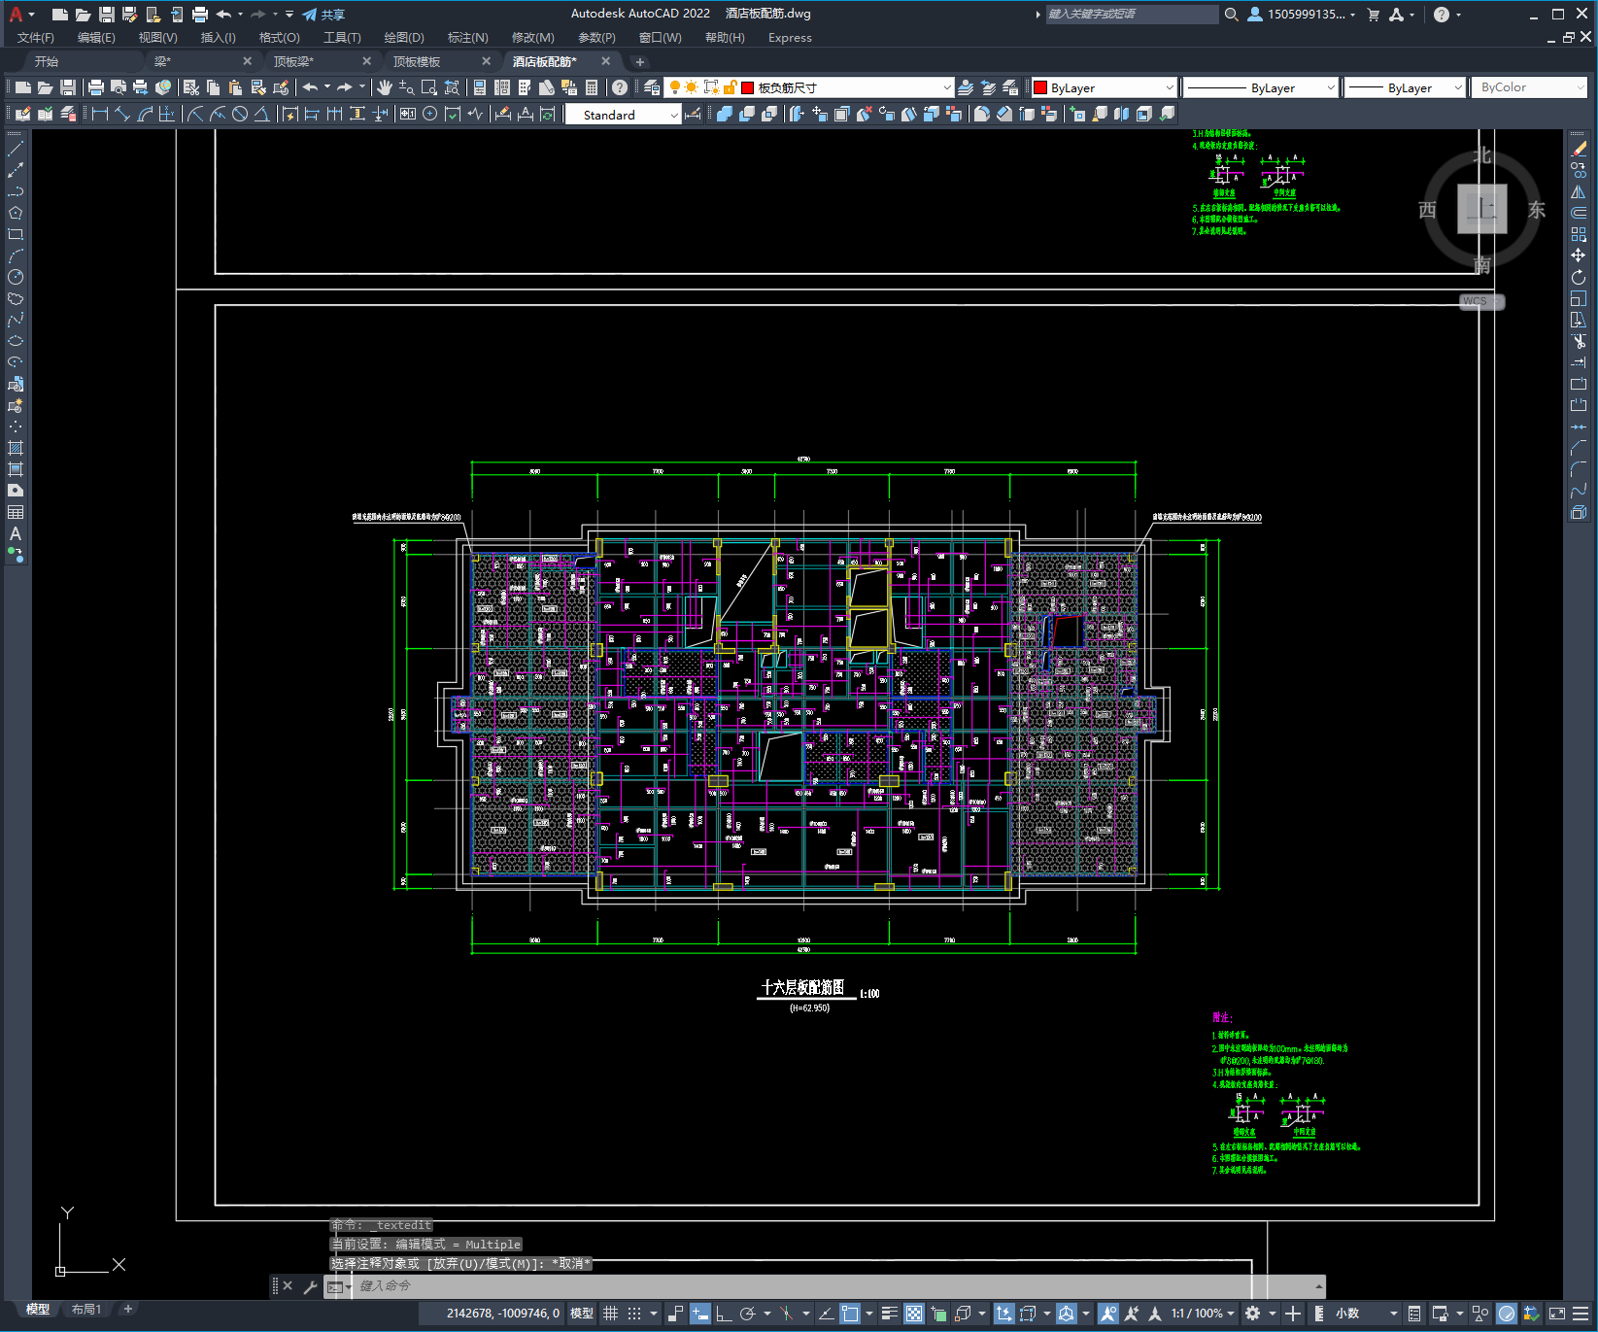Open the ByLayer linetype dropdown

(1261, 87)
